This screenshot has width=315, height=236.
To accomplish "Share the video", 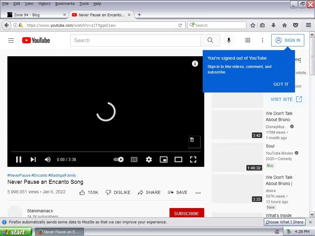I will 149,192.
